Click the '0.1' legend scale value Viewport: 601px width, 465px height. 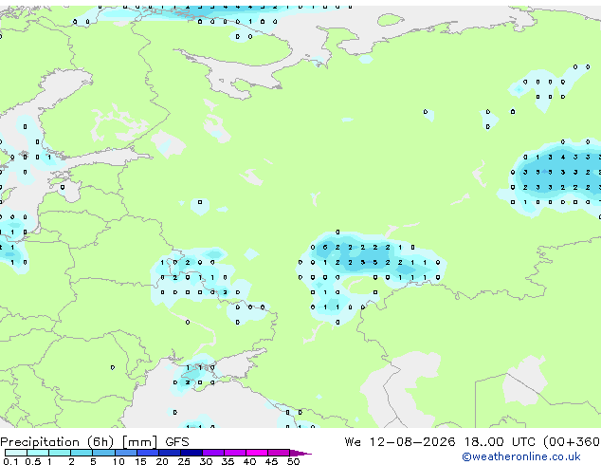10,461
